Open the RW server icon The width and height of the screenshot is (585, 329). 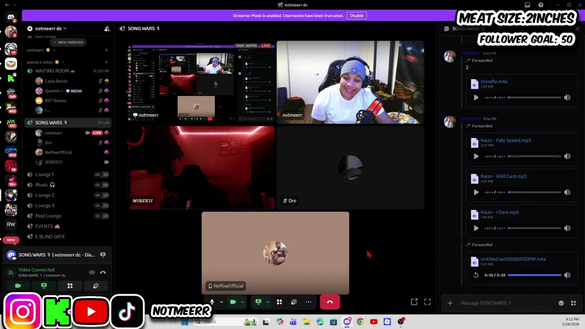pos(11,224)
